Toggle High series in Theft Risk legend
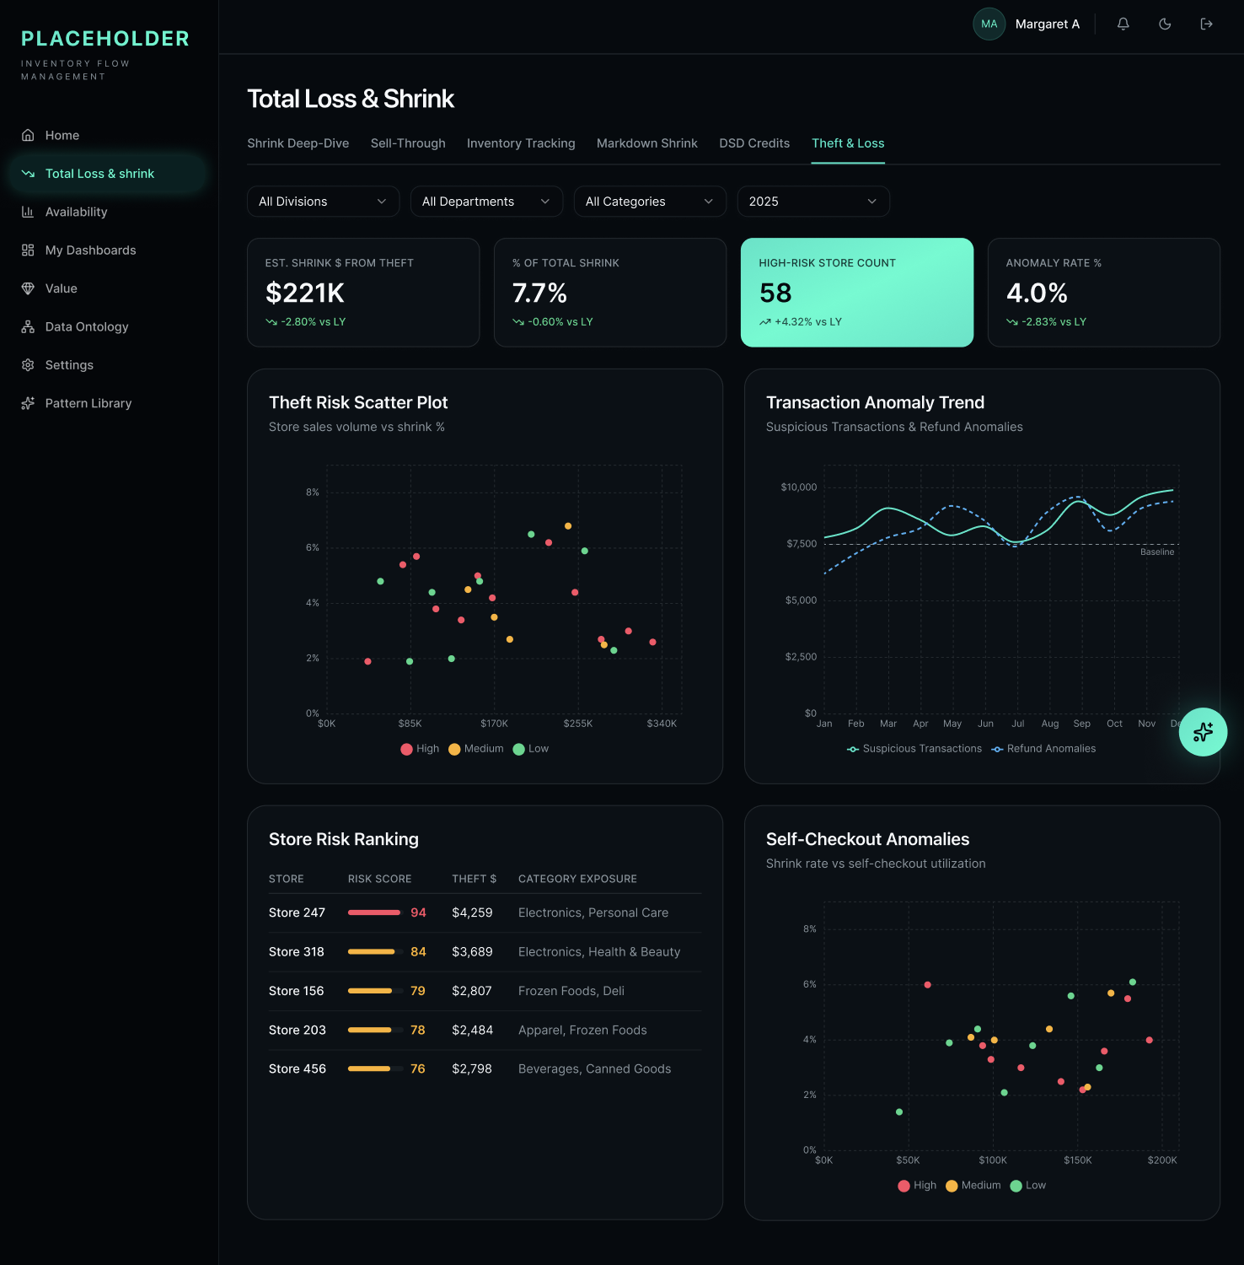This screenshot has height=1265, width=1244. click(x=420, y=749)
